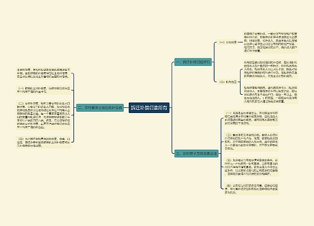
Task: Click the （二） note under branch 三
Action: tap(251, 142)
